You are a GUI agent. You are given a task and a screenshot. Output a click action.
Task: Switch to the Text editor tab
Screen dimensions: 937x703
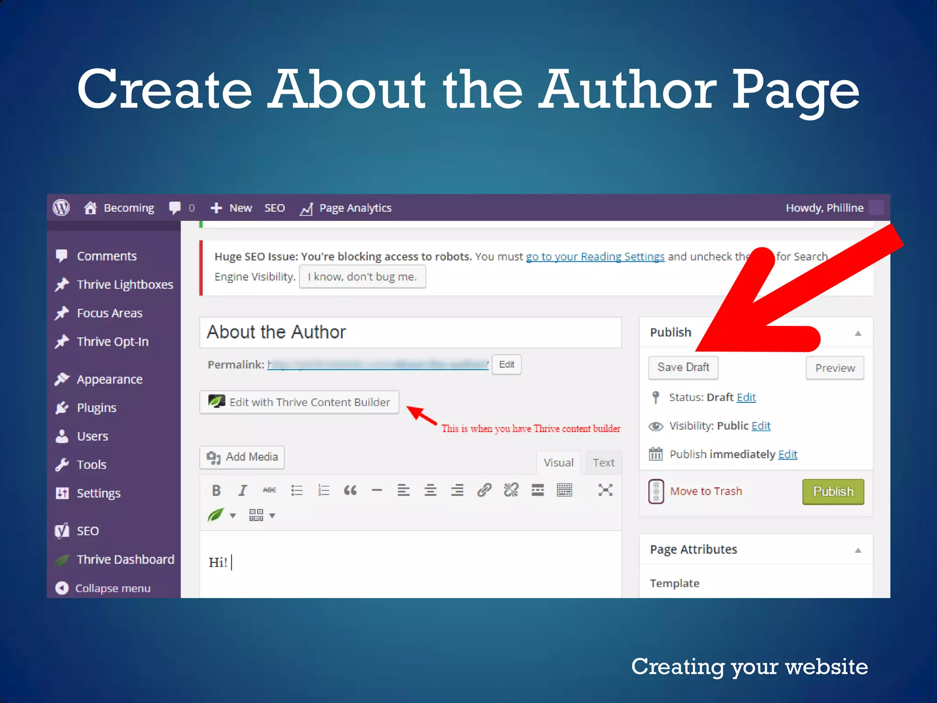[x=603, y=463]
